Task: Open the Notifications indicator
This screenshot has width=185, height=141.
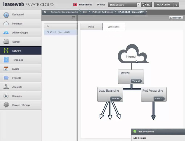Action: click(x=83, y=5)
